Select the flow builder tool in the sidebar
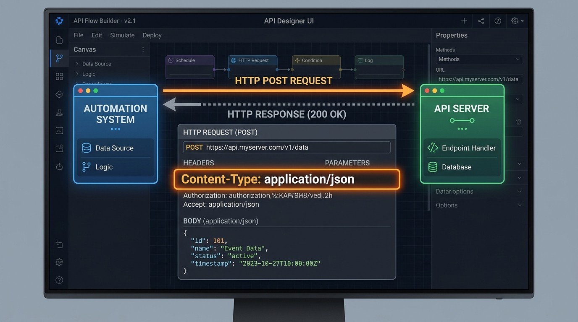 click(x=59, y=58)
